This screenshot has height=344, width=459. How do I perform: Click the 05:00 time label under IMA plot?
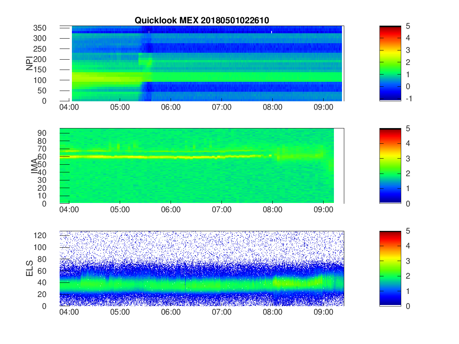(x=120, y=210)
